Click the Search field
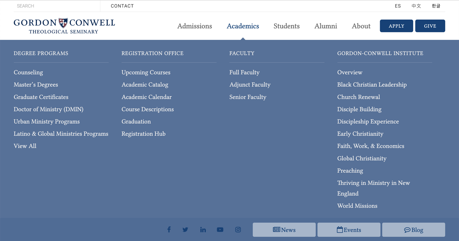The height and width of the screenshot is (241, 459). [x=57, y=6]
